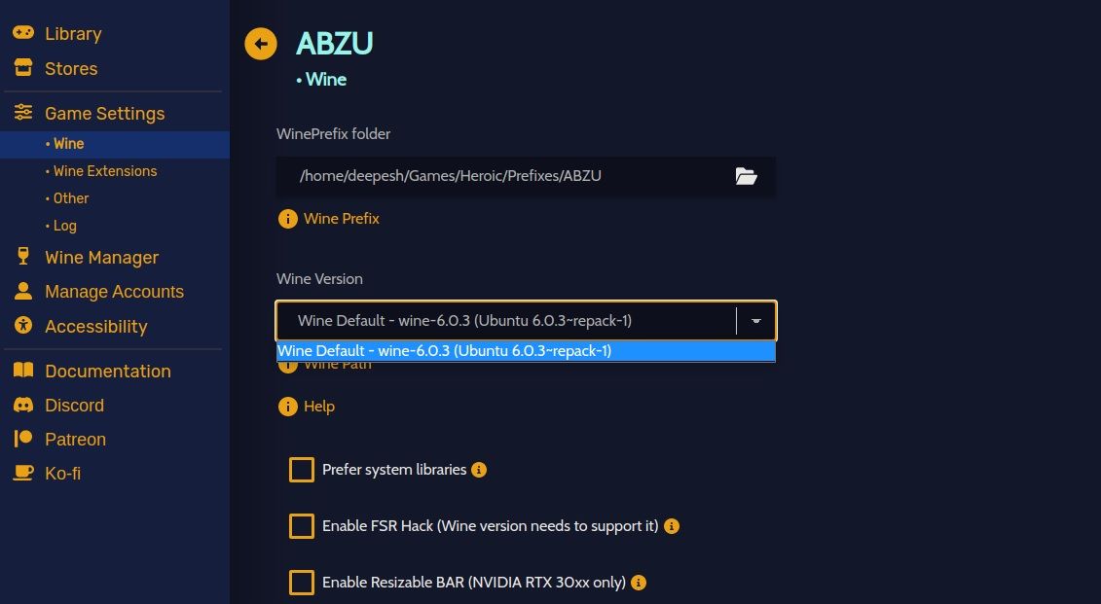The width and height of the screenshot is (1101, 604).
Task: Click info icon beside Prefer system libraries
Action: point(479,470)
